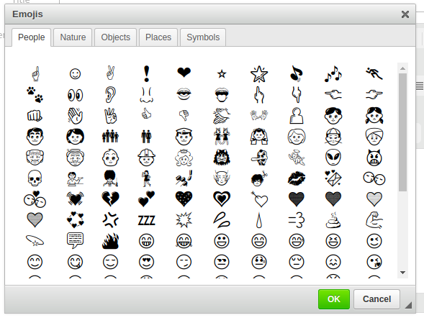
Task: Select the pile of poo emoji
Action: point(333,220)
